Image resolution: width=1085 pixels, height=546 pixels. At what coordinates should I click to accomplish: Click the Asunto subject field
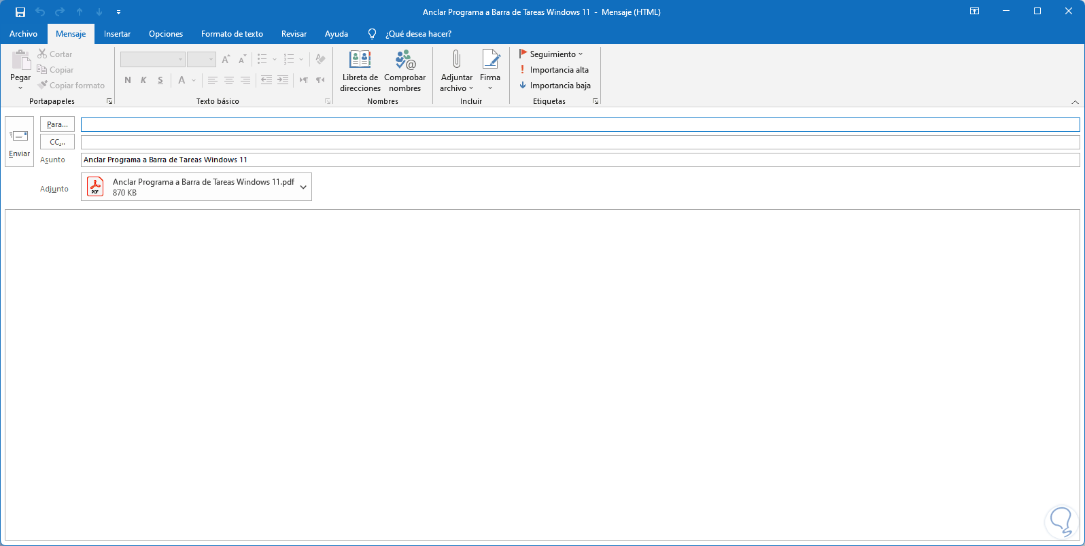580,160
